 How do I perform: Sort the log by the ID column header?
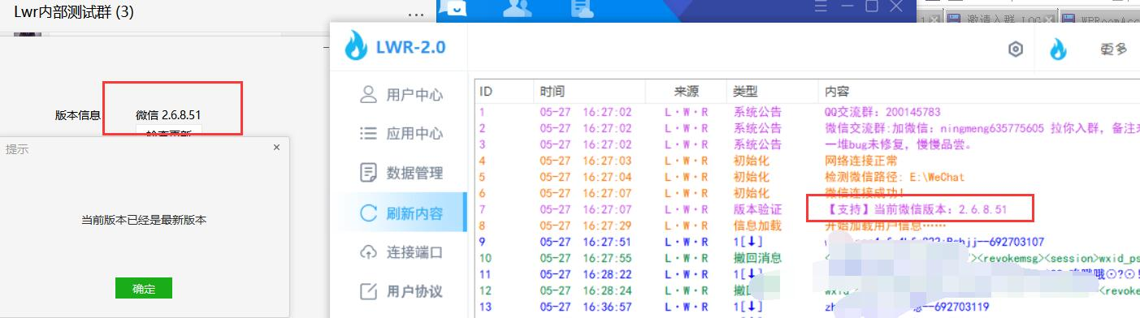[503, 91]
